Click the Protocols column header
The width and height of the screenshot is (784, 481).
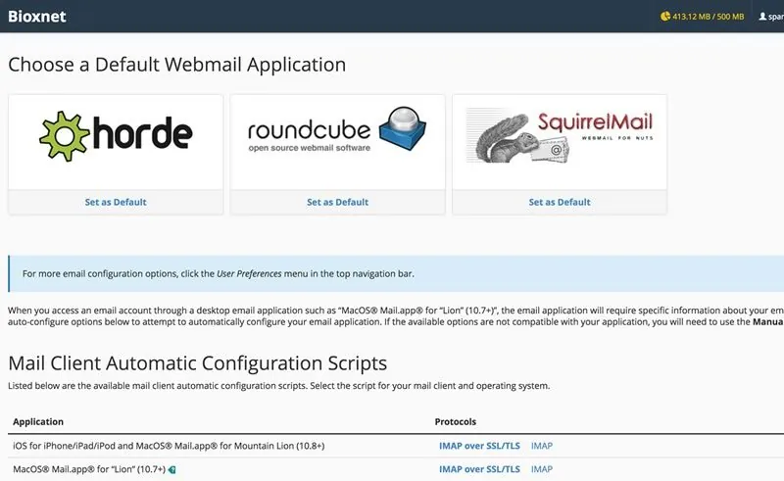[x=456, y=422]
